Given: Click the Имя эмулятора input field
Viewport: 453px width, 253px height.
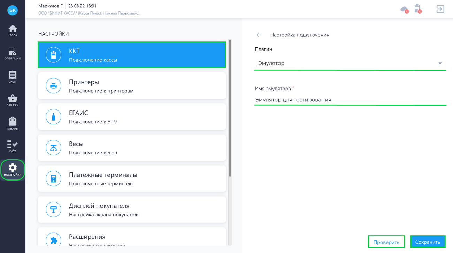Looking at the screenshot, I should [x=350, y=100].
